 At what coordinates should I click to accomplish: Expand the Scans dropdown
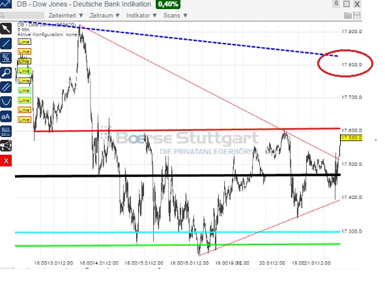[175, 16]
